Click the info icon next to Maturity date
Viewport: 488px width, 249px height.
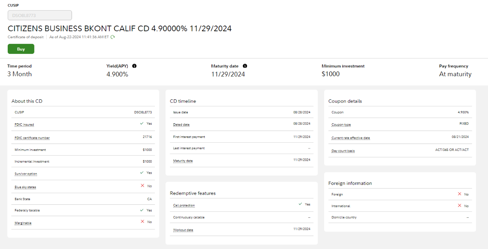pyautogui.click(x=245, y=66)
